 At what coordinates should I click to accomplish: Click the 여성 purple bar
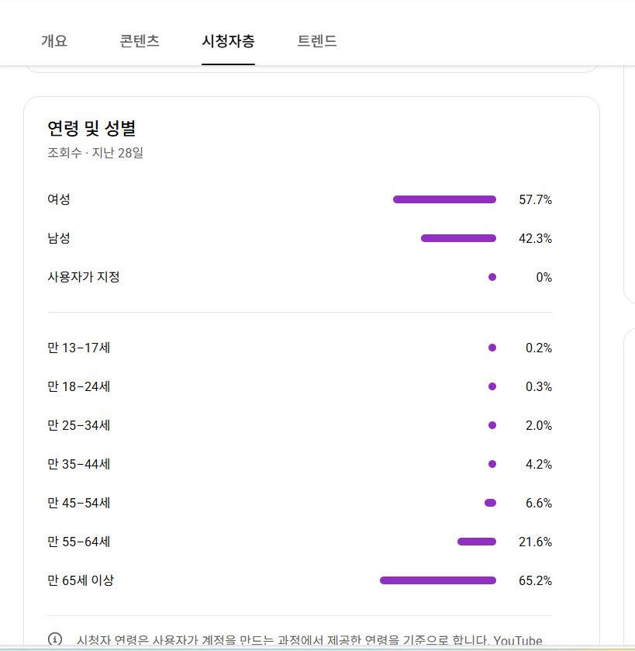point(444,199)
